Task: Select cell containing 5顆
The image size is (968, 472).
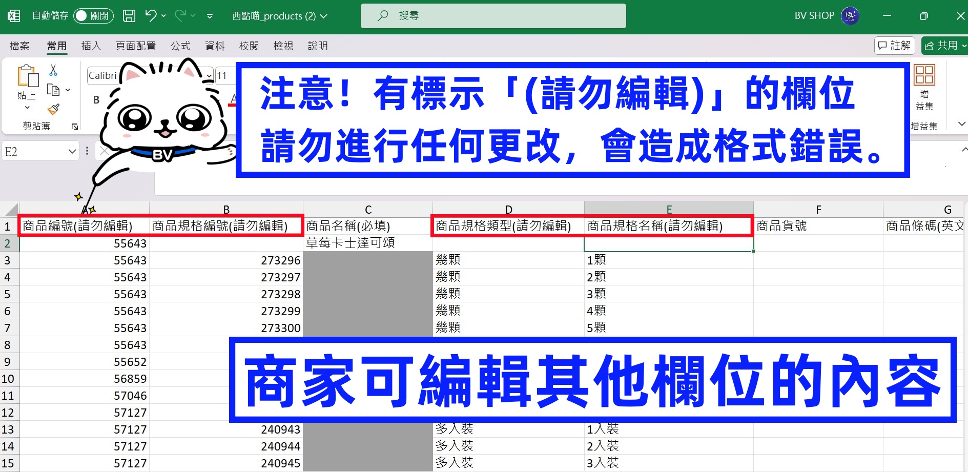Action: pyautogui.click(x=669, y=328)
